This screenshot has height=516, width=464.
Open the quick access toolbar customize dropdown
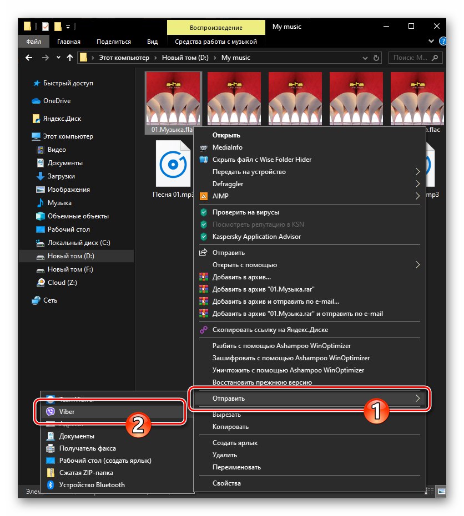click(68, 27)
